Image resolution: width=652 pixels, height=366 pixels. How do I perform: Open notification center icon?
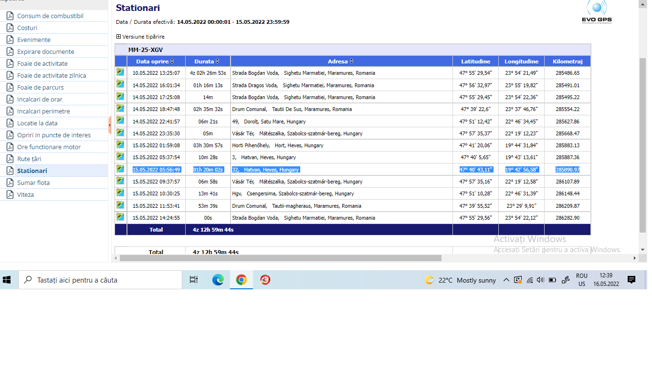tap(631, 280)
